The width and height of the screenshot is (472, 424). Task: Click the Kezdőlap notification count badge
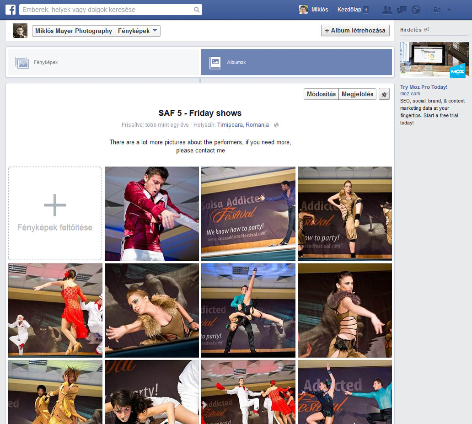(x=366, y=10)
